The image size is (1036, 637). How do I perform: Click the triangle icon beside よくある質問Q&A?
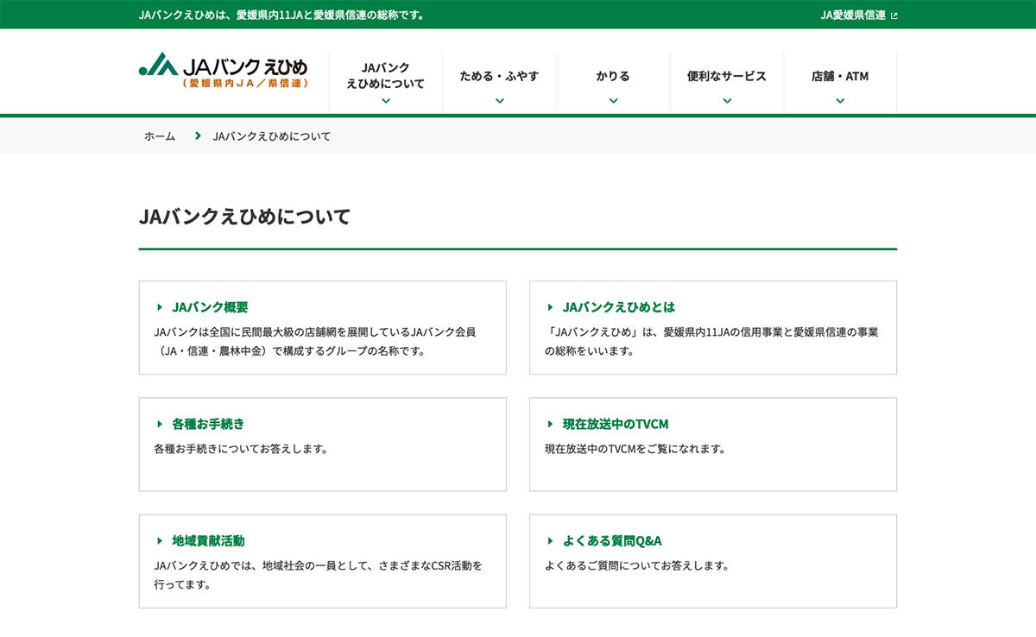[x=550, y=541]
